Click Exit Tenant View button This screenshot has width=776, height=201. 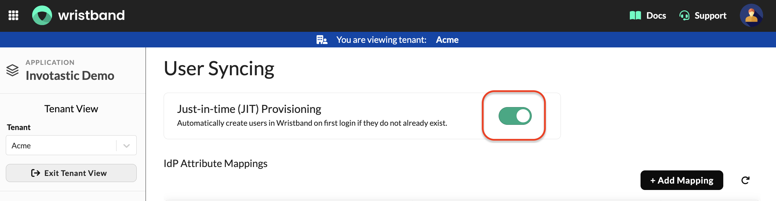coord(71,173)
